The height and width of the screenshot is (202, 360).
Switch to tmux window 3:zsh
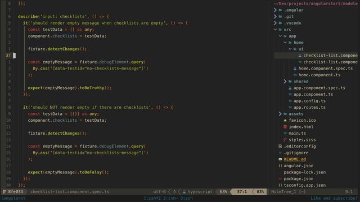[x=186, y=198]
